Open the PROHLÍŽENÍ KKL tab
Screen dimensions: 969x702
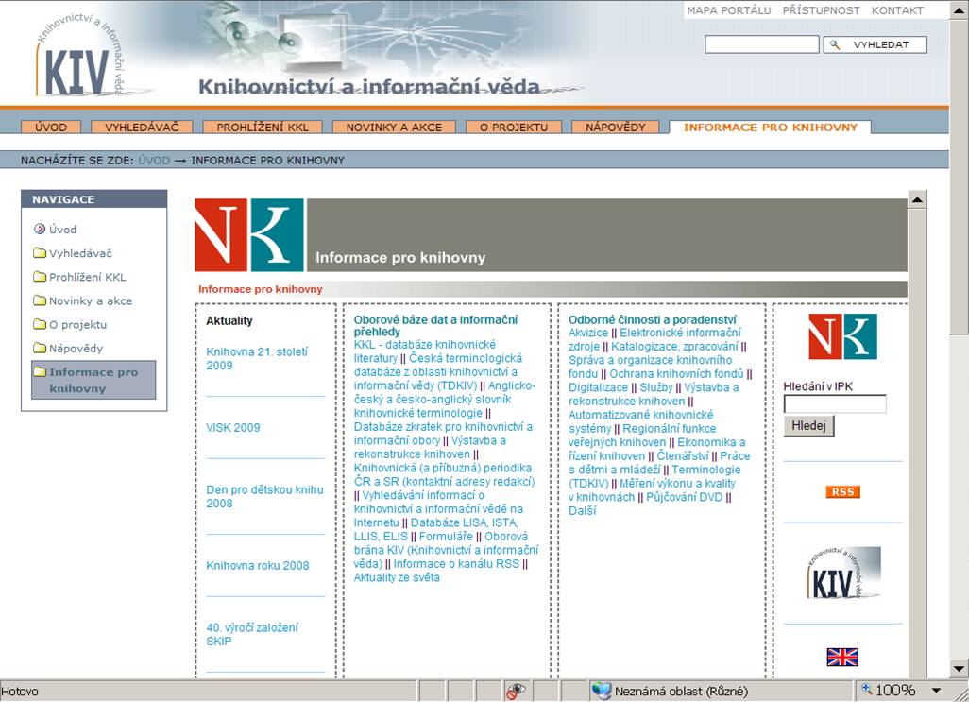pyautogui.click(x=263, y=128)
